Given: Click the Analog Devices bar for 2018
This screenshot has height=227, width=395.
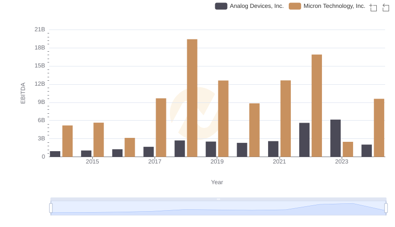Looking at the screenshot, I should (180, 149).
